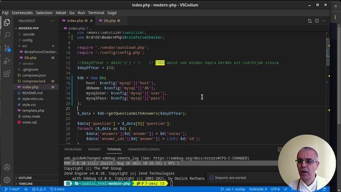
Task: Open the Terminal menu
Action: (x=96, y=13)
